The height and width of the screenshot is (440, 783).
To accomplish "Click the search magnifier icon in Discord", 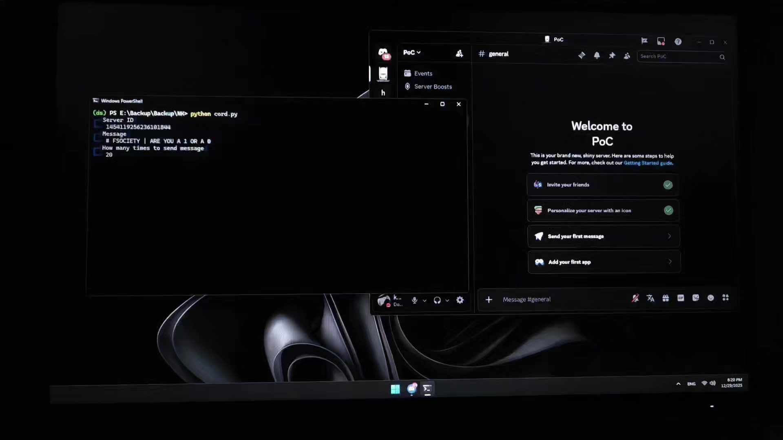I will (722, 57).
